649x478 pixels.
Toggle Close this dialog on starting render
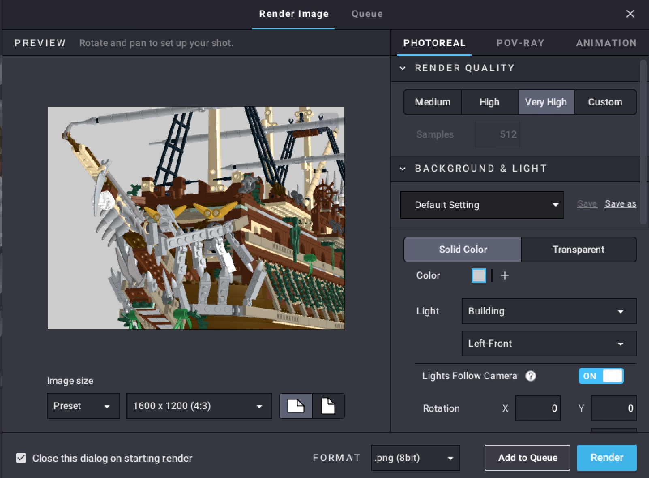click(x=21, y=458)
